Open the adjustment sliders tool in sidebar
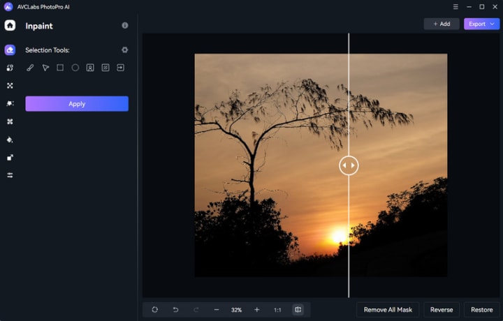 (x=10, y=175)
